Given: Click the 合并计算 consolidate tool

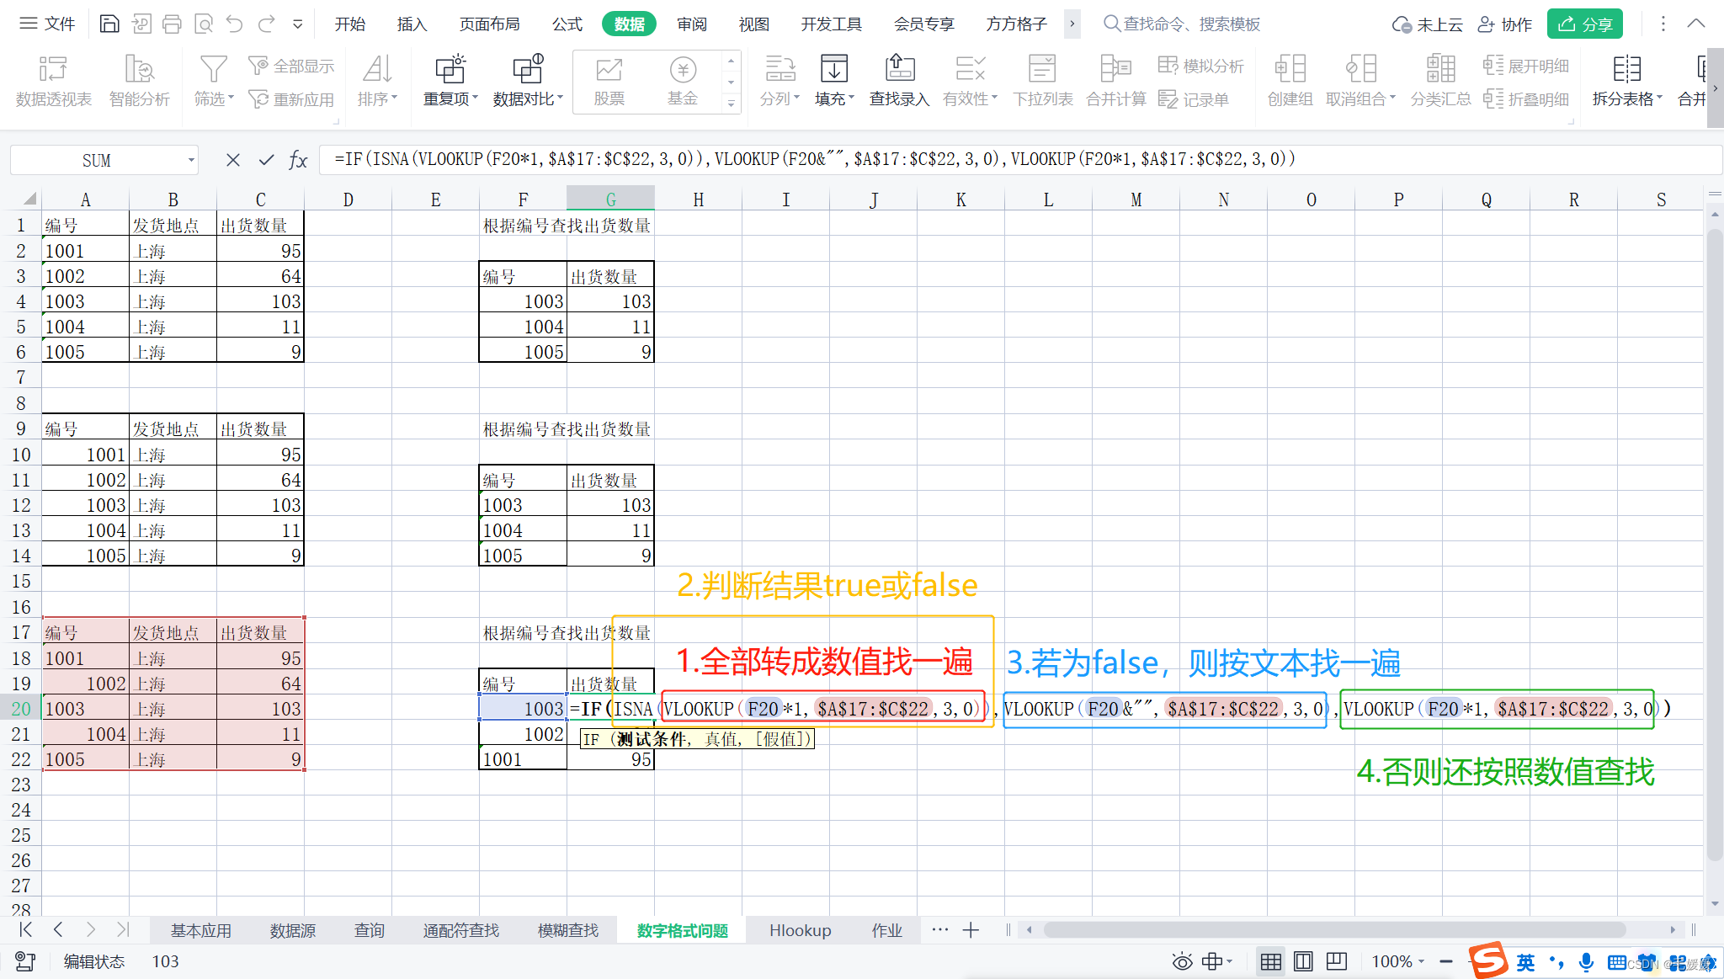Looking at the screenshot, I should coord(1116,82).
